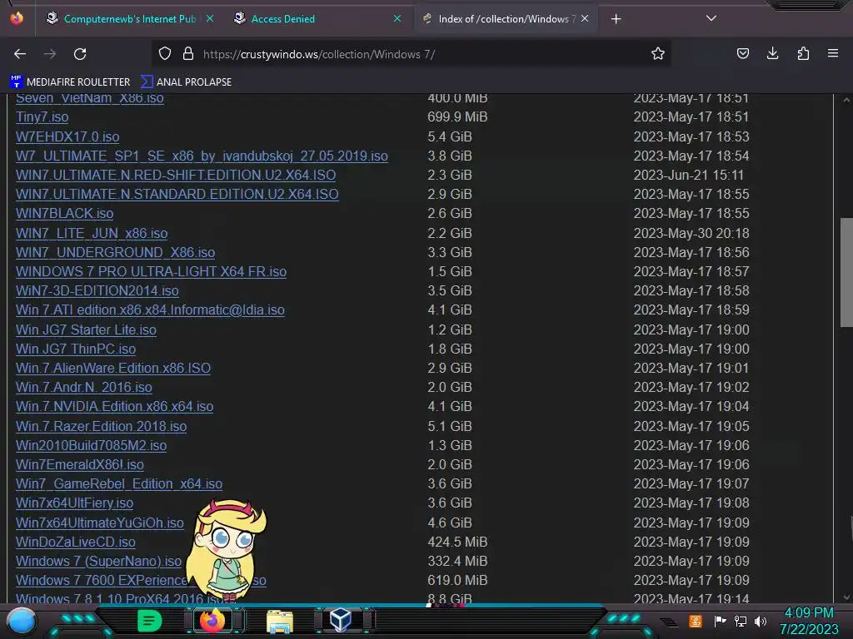Open Win2010Build7085M2.iso
Screen dimensions: 853x639
click(x=92, y=446)
